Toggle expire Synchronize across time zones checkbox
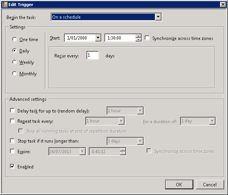Screen dimensions: 228x195 pos(149,151)
